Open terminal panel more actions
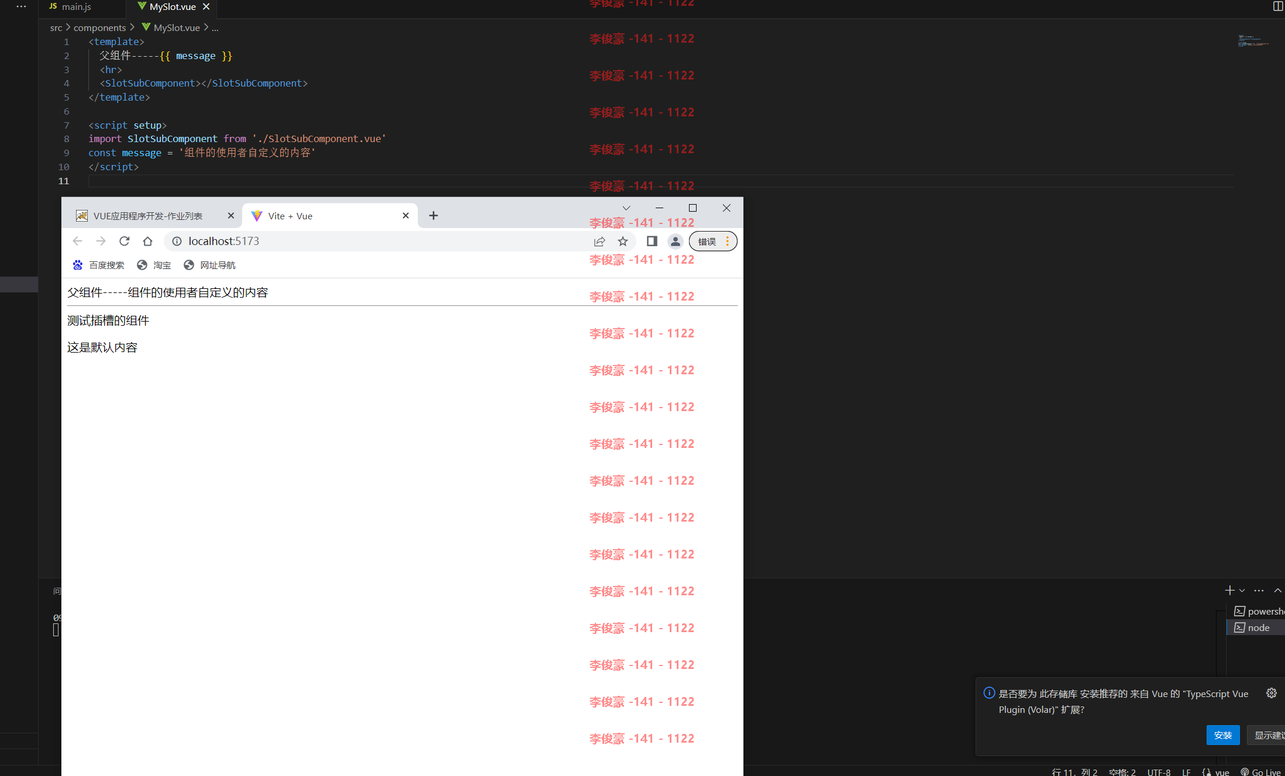This screenshot has height=776, width=1285. click(1259, 591)
